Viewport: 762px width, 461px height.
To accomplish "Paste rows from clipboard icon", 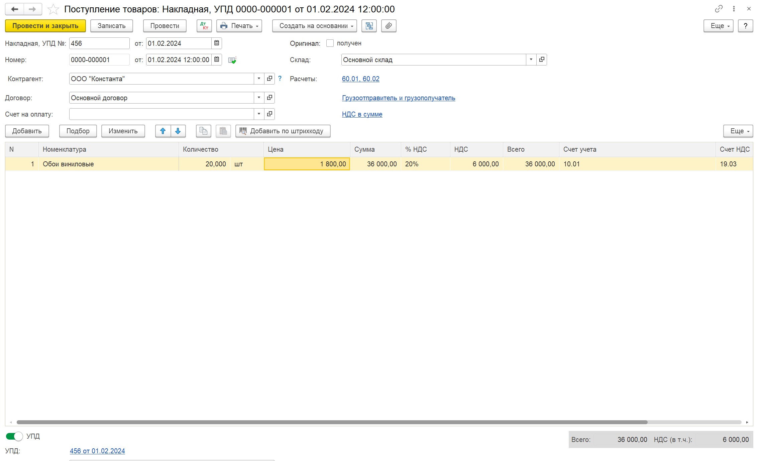I will point(223,131).
